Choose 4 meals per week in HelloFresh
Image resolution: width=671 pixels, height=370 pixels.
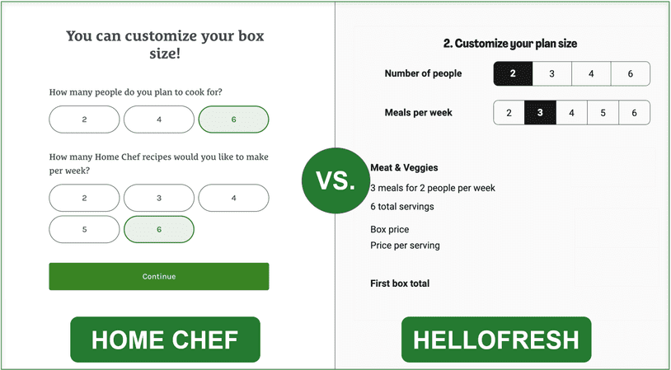571,113
